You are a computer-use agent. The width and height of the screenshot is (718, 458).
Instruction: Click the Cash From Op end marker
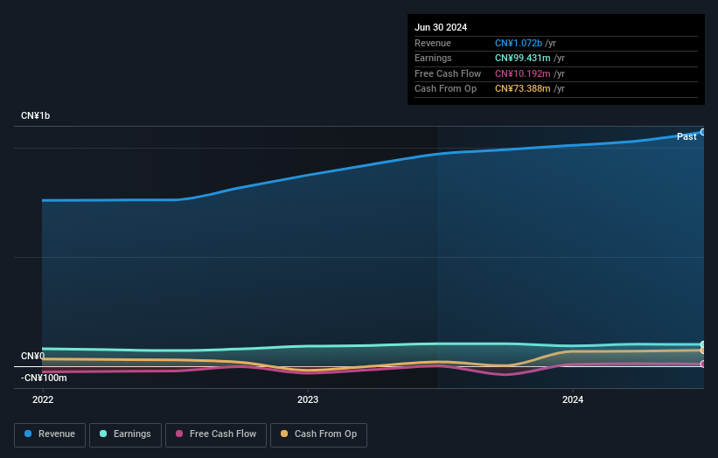click(x=703, y=350)
